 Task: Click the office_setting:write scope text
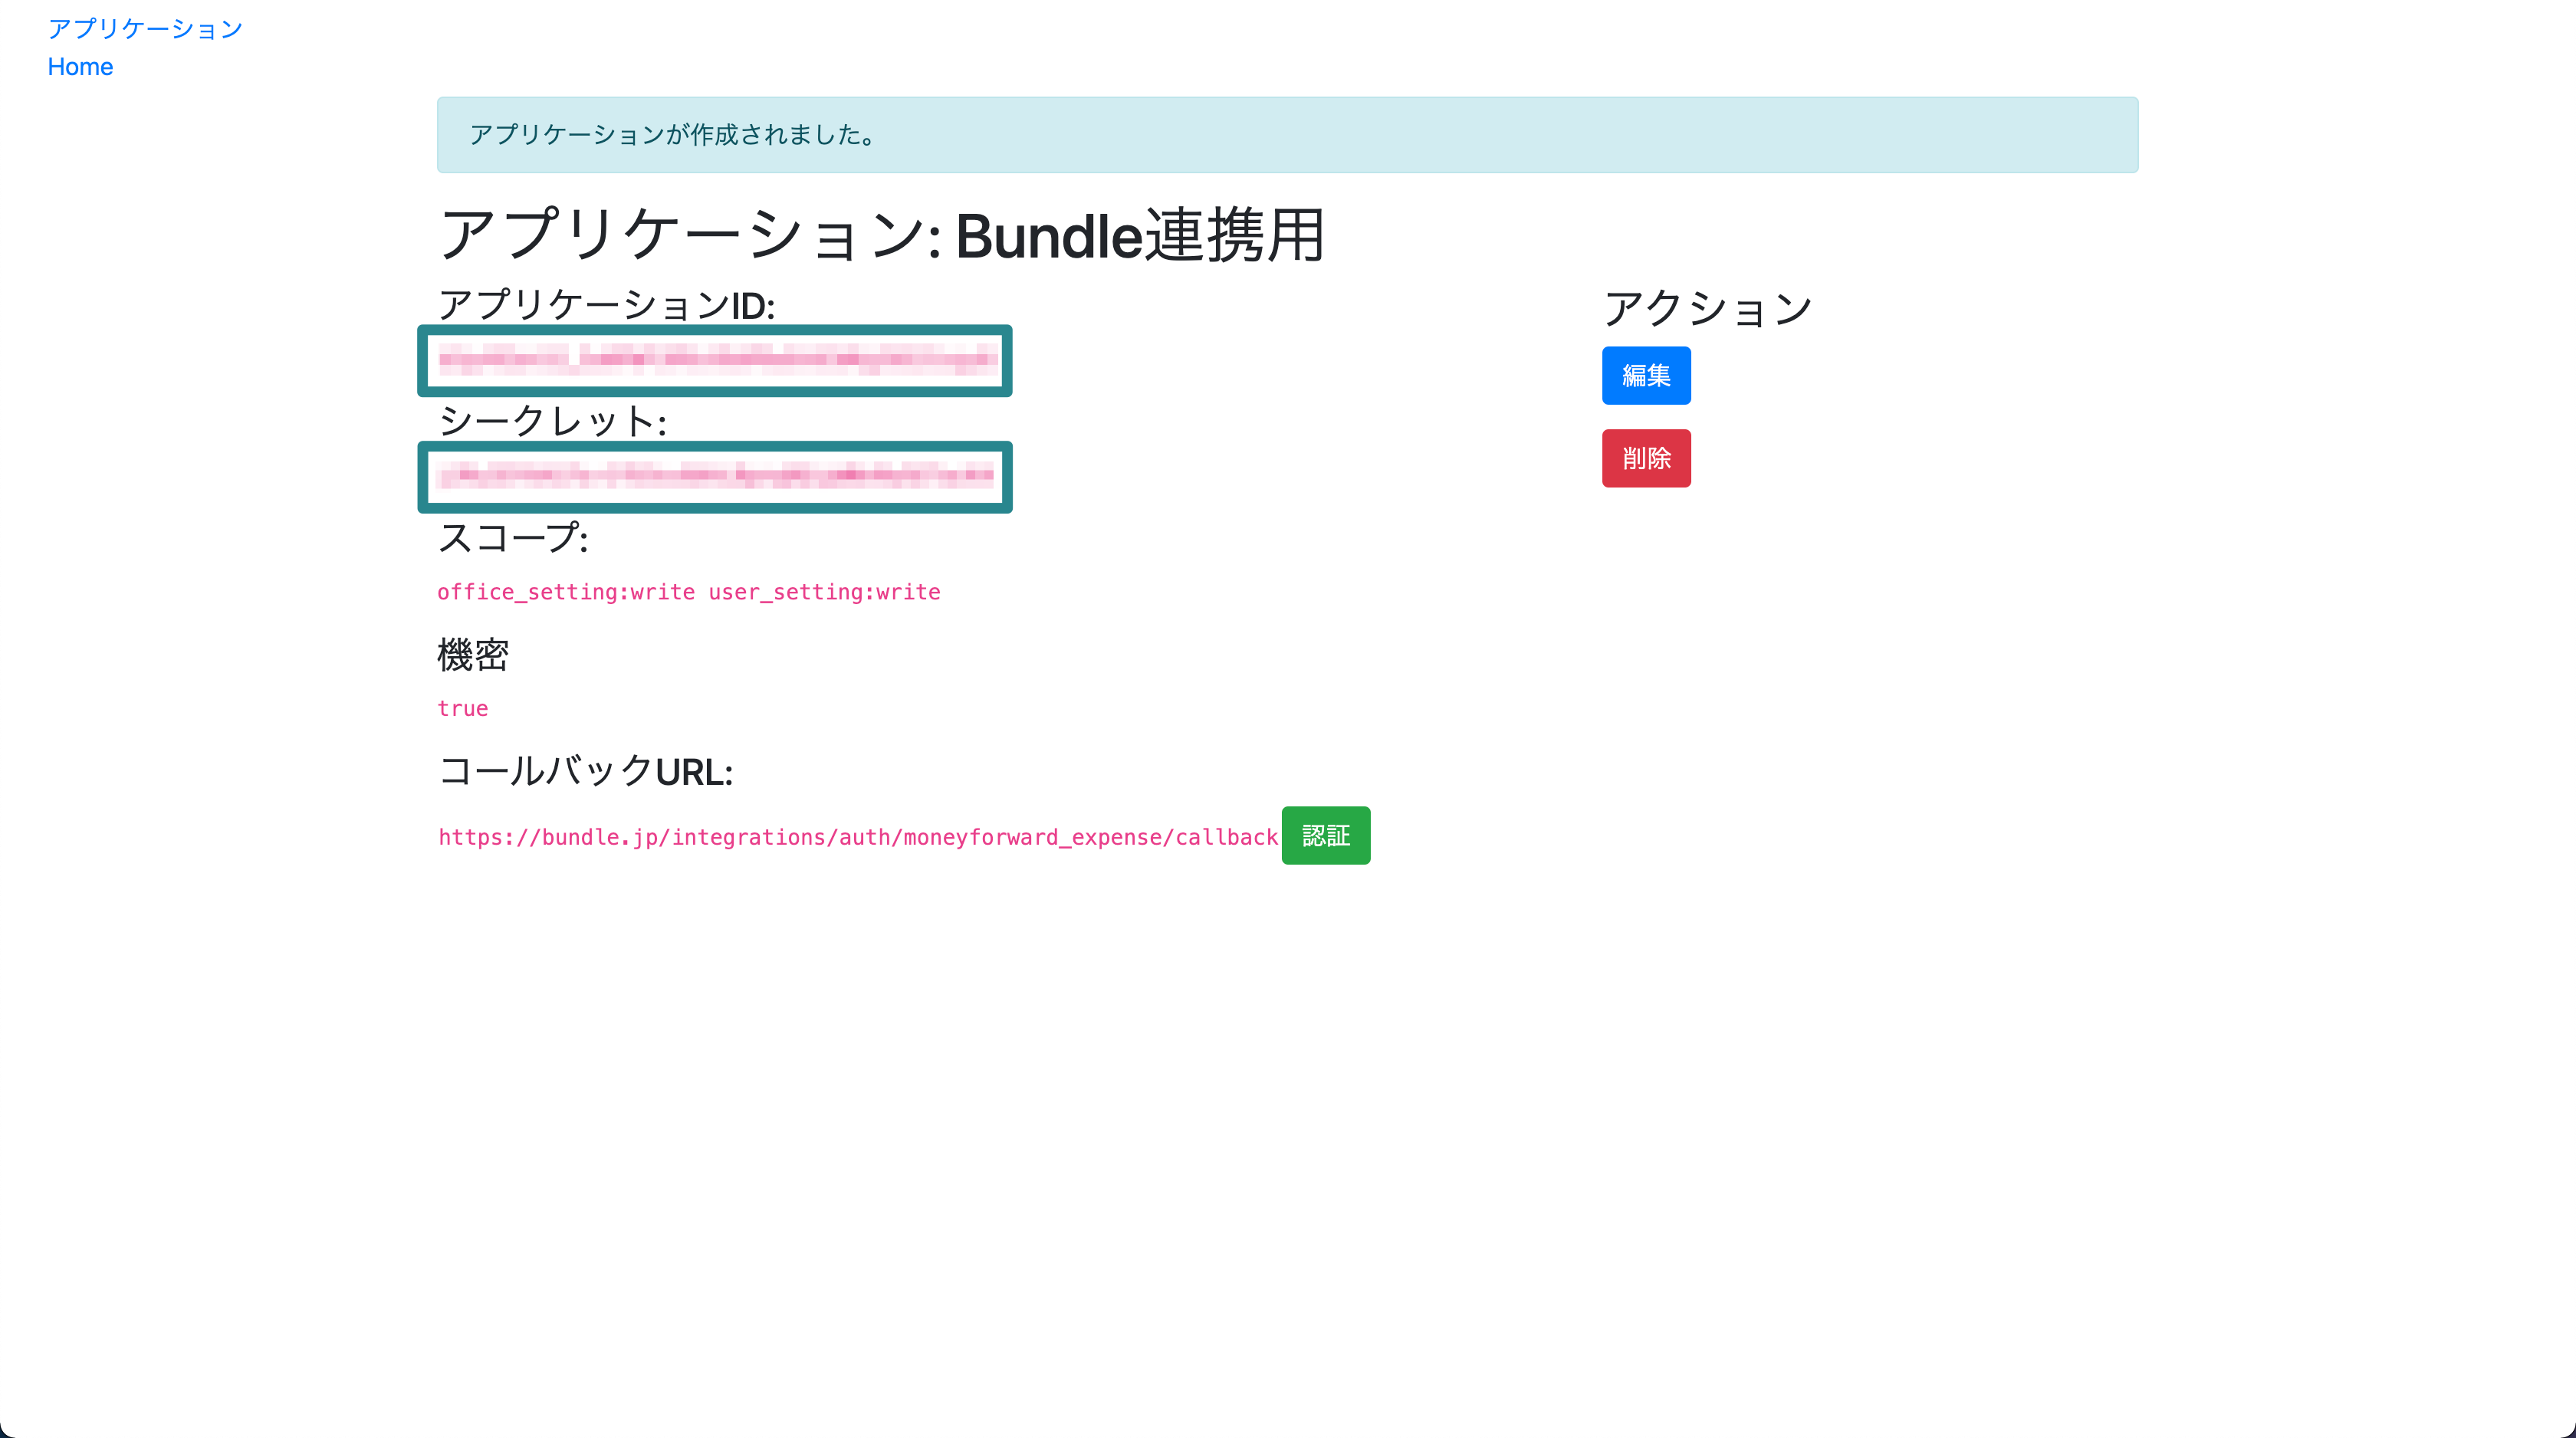pyautogui.click(x=566, y=592)
